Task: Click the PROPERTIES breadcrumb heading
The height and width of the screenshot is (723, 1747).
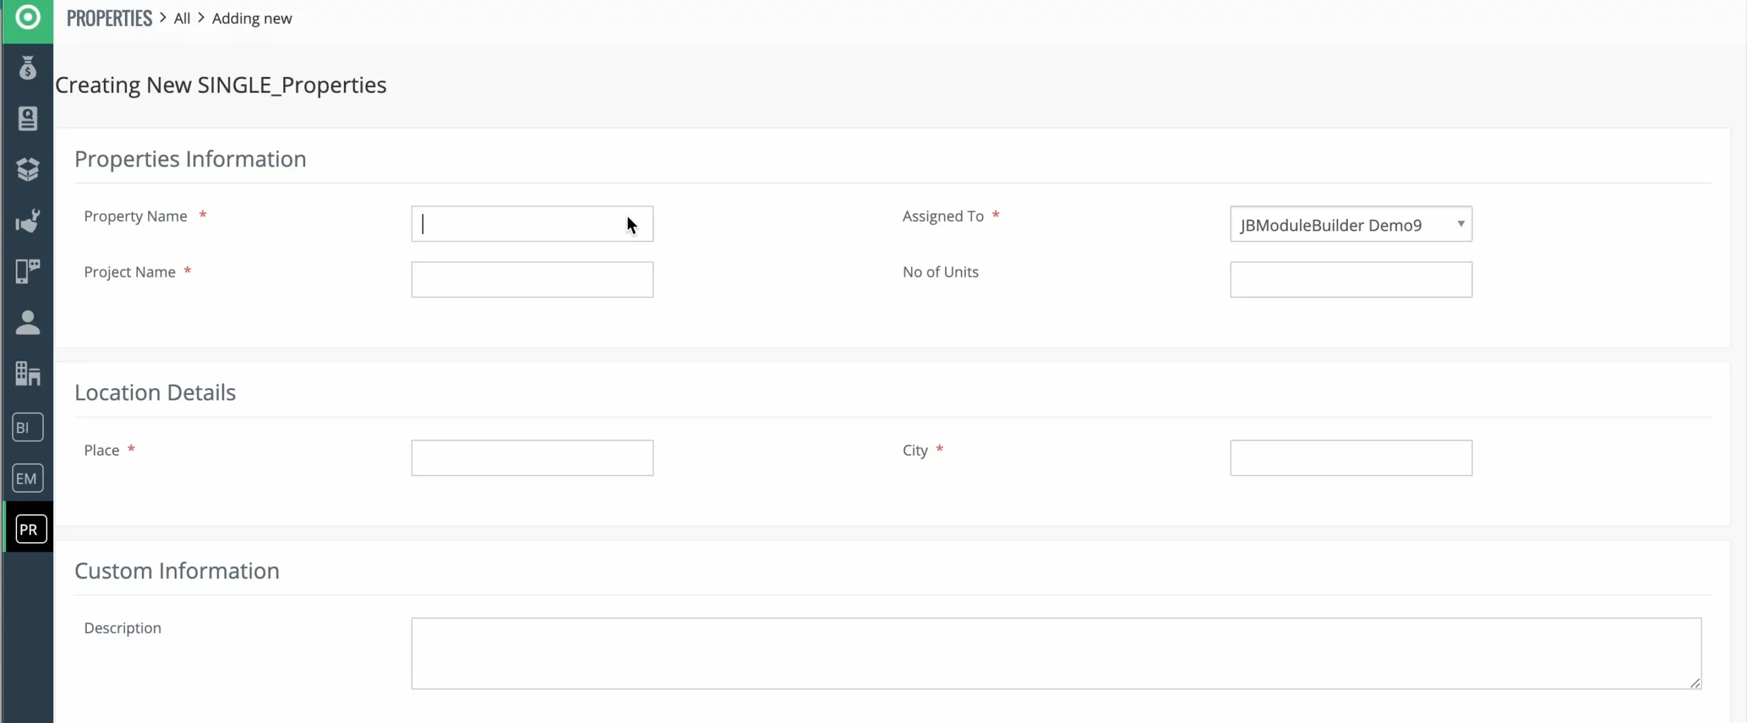Action: pyautogui.click(x=109, y=18)
